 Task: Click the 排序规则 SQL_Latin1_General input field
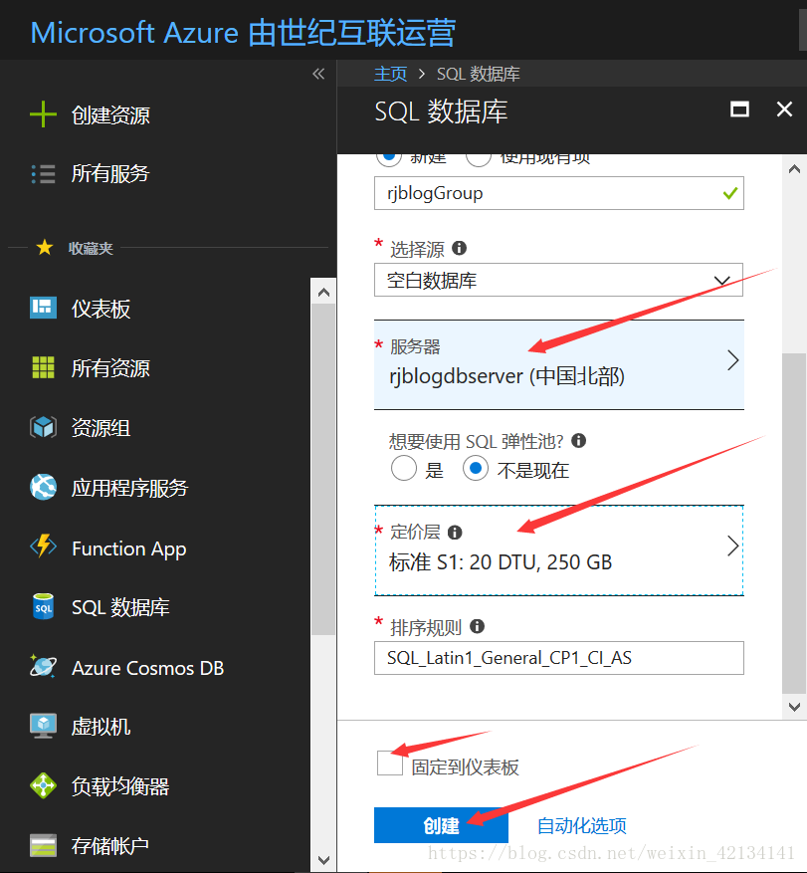(x=559, y=658)
